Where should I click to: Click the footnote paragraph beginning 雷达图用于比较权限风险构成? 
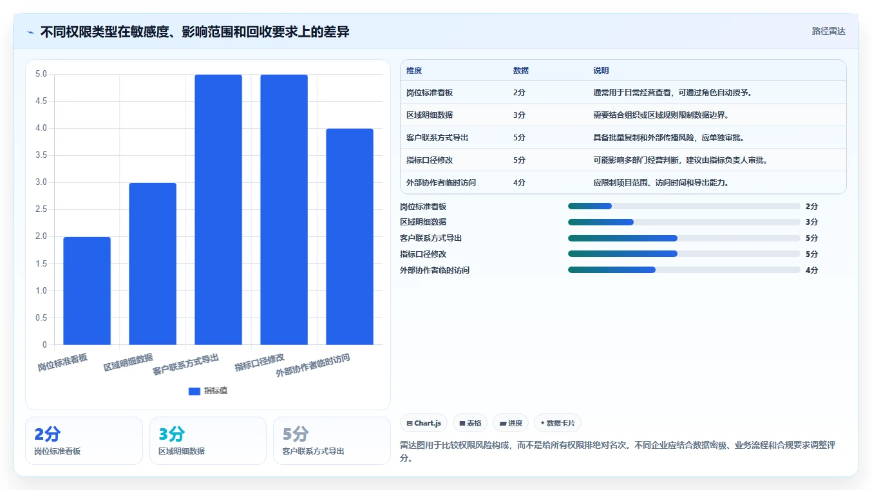pos(618,451)
